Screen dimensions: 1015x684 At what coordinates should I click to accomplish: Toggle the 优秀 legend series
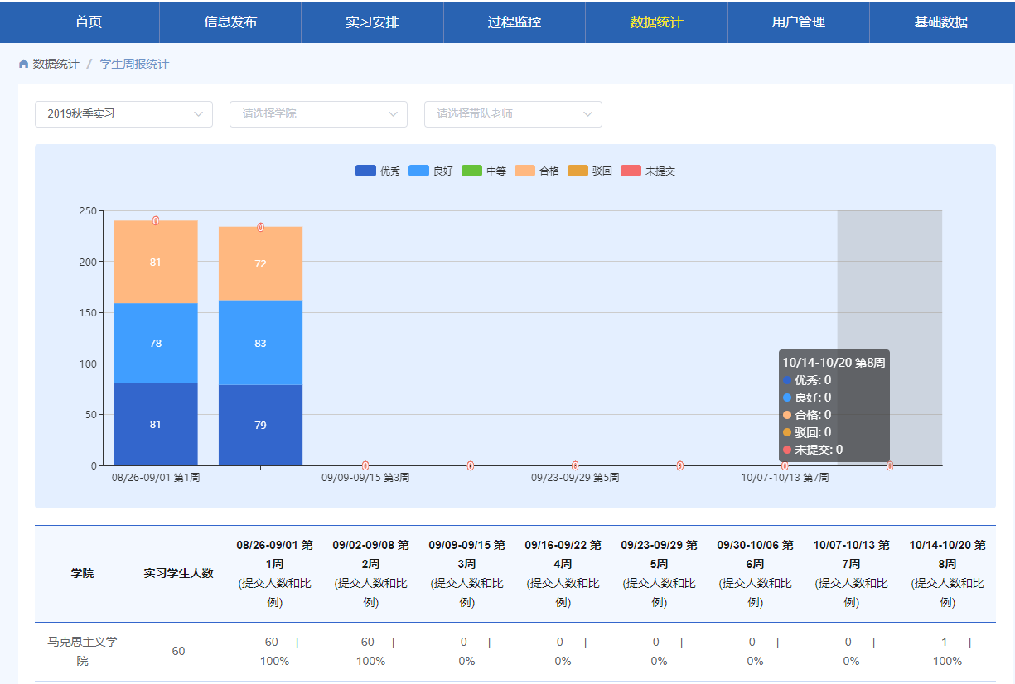(x=378, y=171)
